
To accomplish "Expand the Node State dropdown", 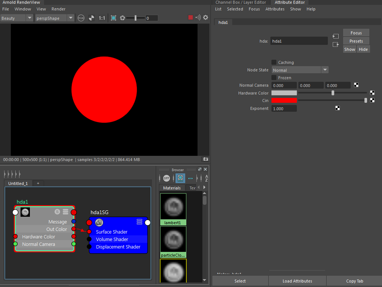I will point(300,70).
